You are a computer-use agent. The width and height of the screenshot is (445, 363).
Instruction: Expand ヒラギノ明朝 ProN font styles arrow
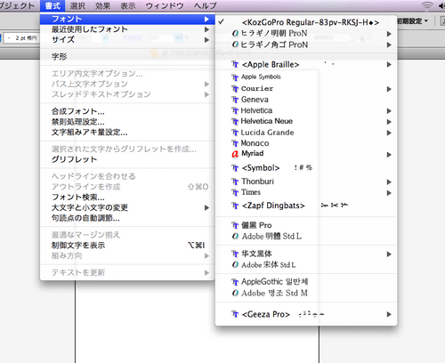389,34
